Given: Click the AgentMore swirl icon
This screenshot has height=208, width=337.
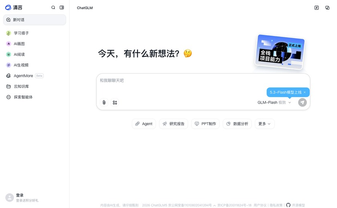Looking at the screenshot, I should click(8, 76).
